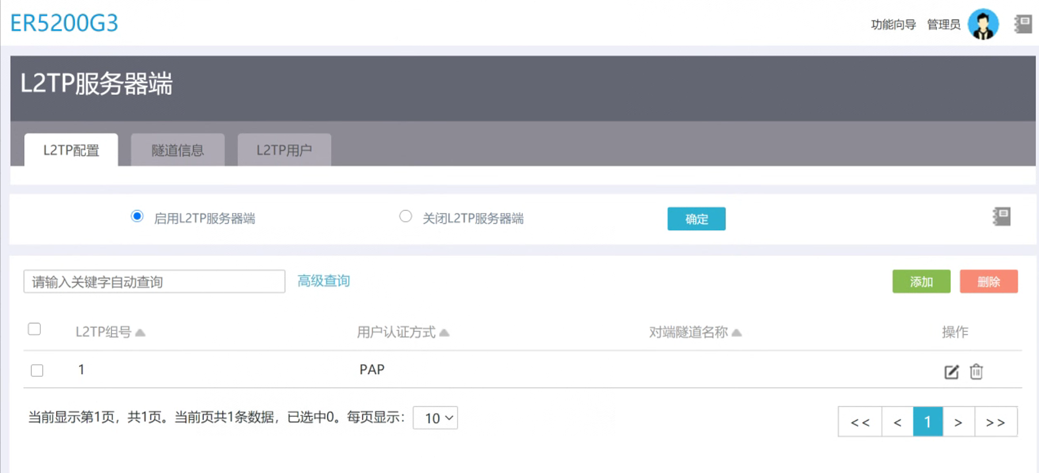Screen dimensions: 1039x473
Task: Click the keyword search input field
Action: [154, 281]
